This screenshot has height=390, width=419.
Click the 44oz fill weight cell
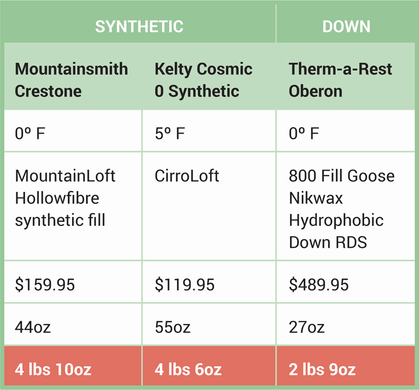tap(73, 324)
